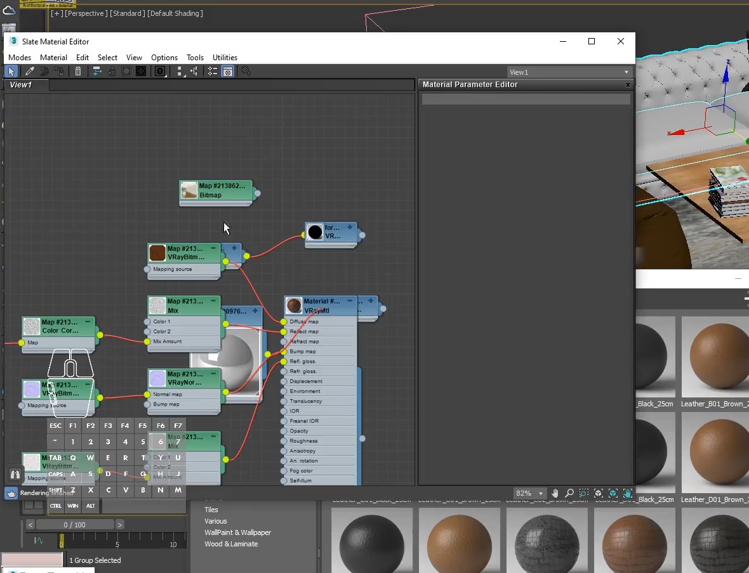Select the Wood & Laminate category

tap(232, 544)
